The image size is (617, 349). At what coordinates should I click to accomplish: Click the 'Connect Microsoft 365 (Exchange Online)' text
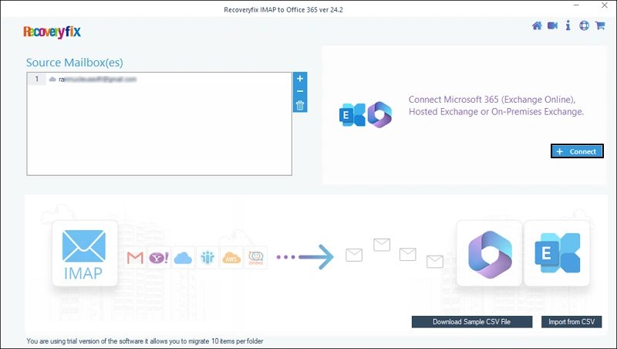[492, 100]
